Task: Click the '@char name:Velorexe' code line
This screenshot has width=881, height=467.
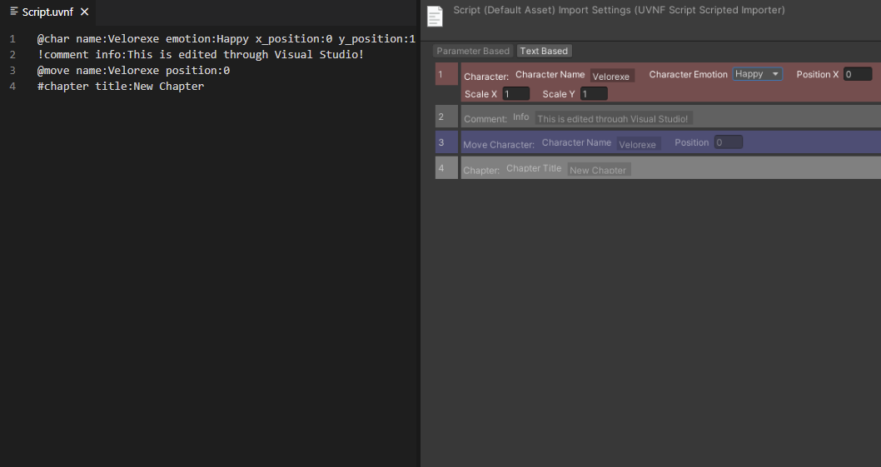Action: [226, 39]
